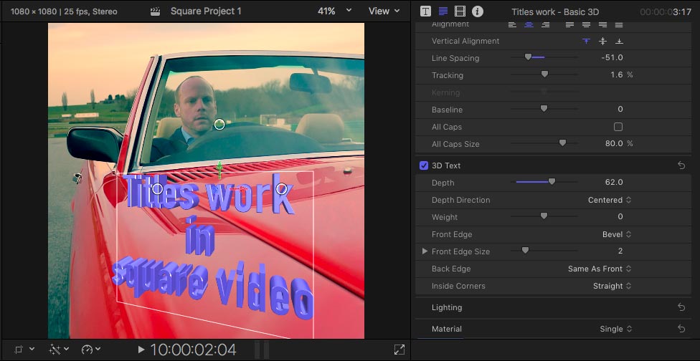700x361 pixels.
Task: Switch to the Text inspector icon
Action: (443, 11)
